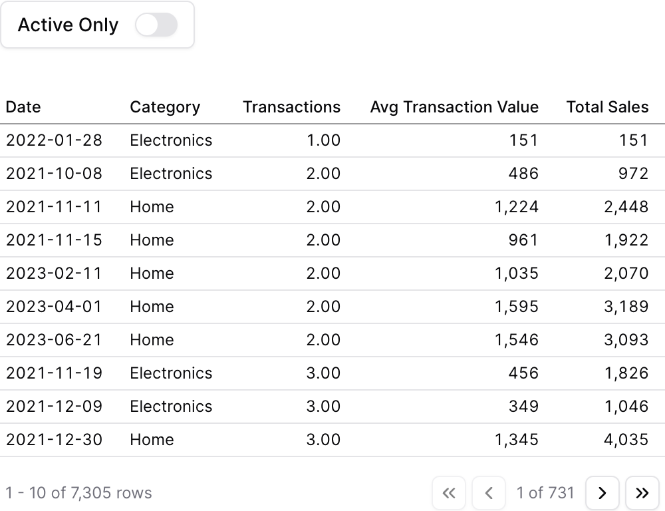
Task: Sort by the Transactions column
Action: 292,107
